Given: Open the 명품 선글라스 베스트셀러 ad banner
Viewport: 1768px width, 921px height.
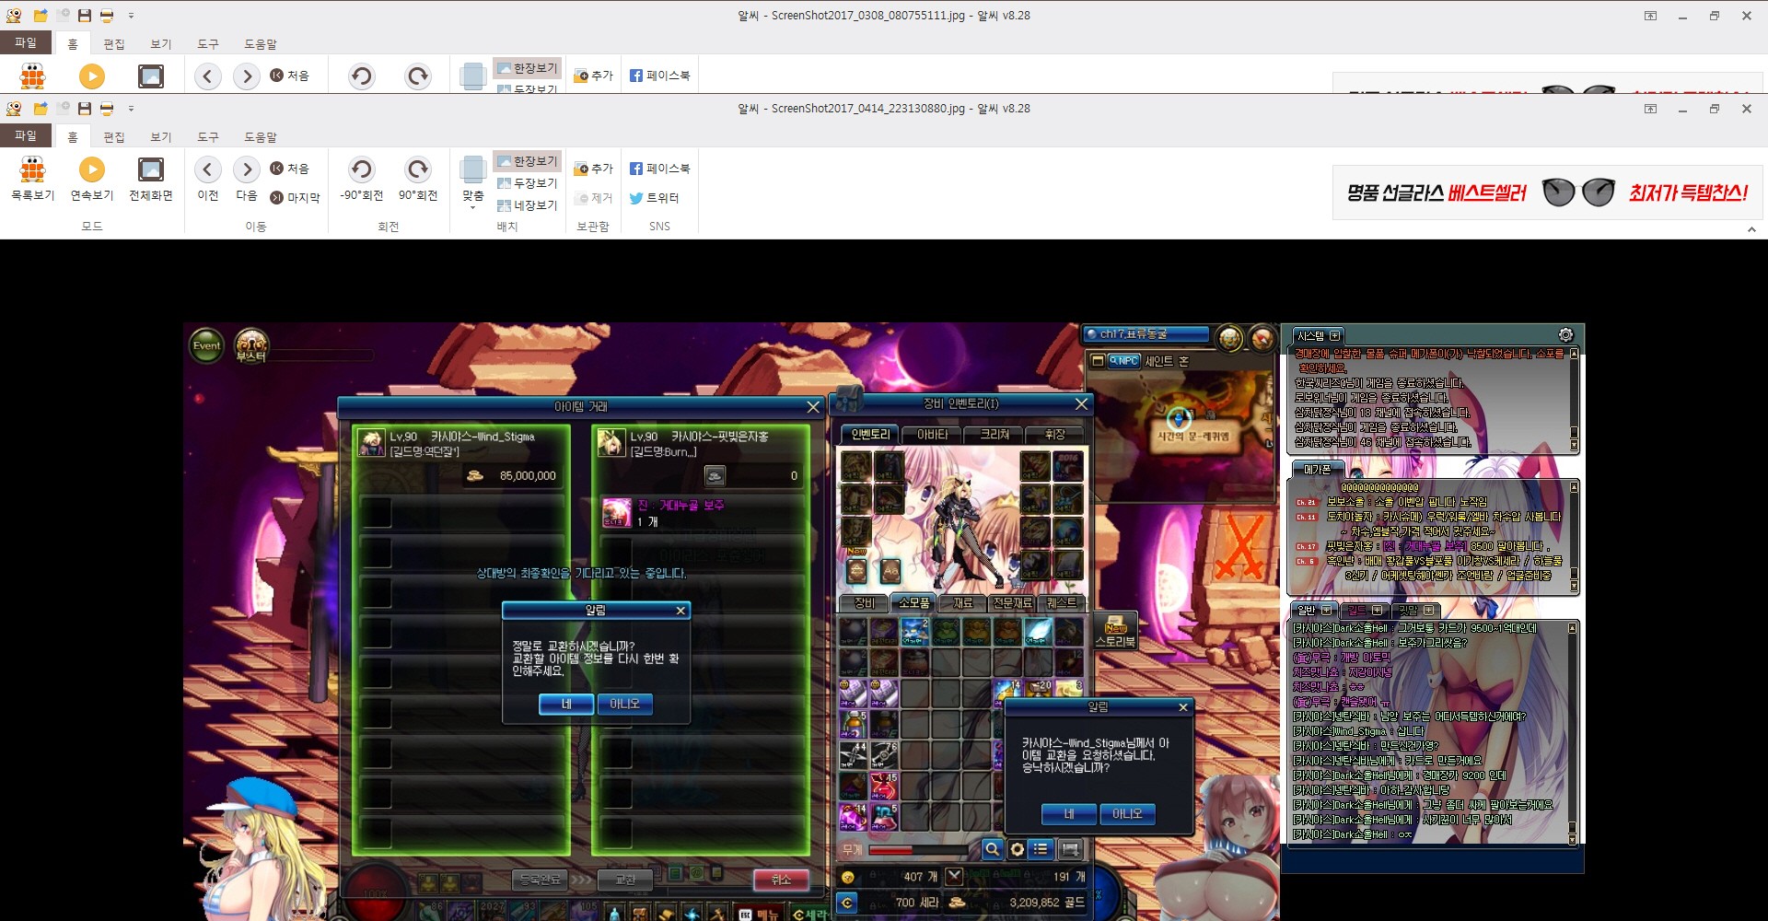Looking at the screenshot, I should click(1547, 192).
